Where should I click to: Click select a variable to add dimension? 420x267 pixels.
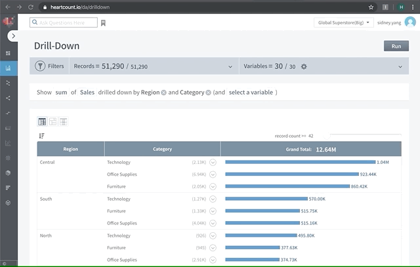(251, 92)
